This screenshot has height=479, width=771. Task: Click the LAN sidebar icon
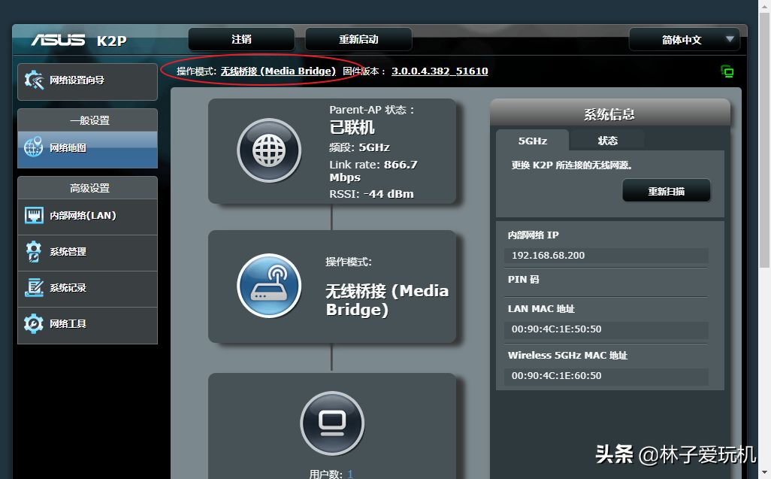pyautogui.click(x=34, y=216)
